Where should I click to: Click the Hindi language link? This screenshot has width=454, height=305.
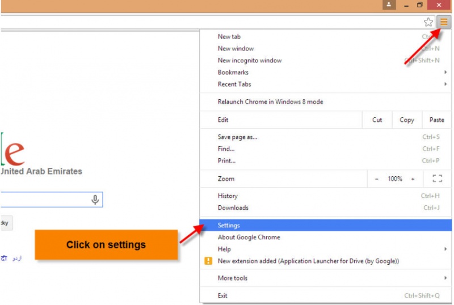tap(4, 258)
